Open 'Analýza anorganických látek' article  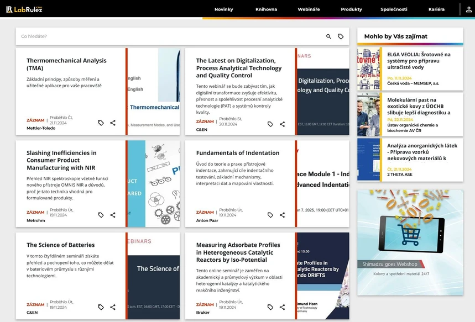[422, 152]
